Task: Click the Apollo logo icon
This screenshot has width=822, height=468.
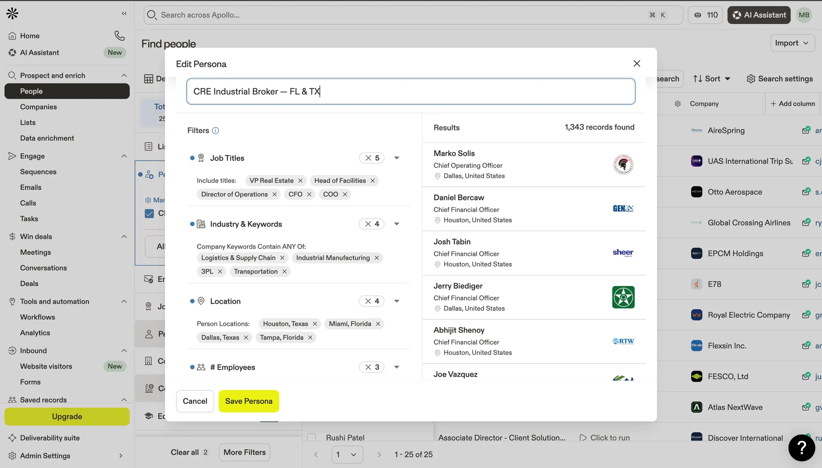Action: tap(12, 14)
